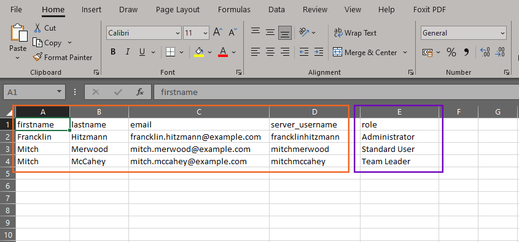Image resolution: width=519 pixels, height=242 pixels.
Task: Expand Merge & Center options arrow
Action: pyautogui.click(x=405, y=53)
